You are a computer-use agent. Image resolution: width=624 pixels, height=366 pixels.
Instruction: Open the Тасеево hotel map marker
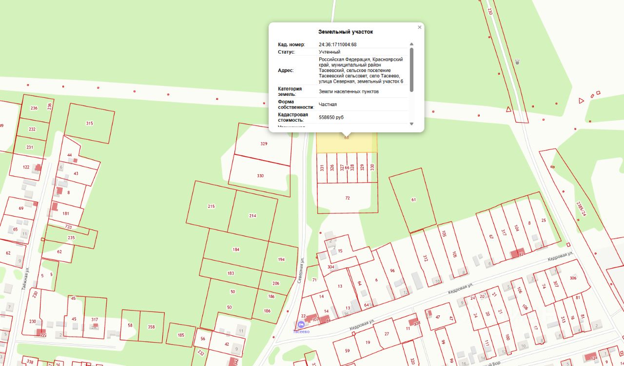[301, 325]
